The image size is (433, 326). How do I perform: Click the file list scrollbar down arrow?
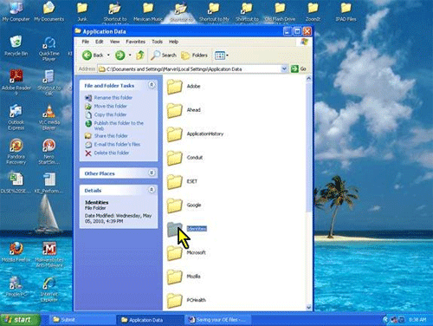click(x=308, y=307)
